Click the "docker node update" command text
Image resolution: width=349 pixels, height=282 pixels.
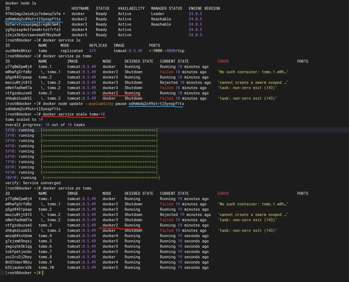point(63,104)
